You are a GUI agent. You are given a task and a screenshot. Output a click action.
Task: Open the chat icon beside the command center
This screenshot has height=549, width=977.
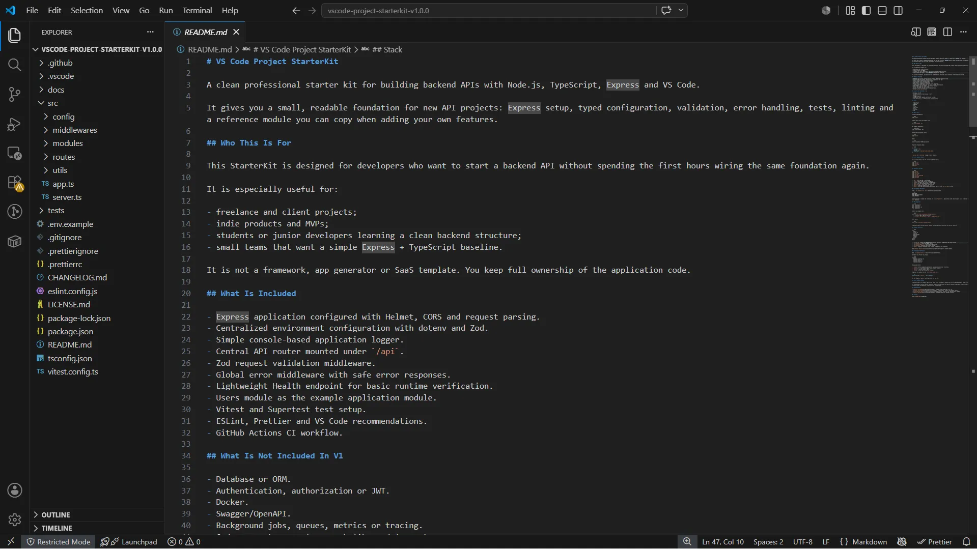(666, 10)
